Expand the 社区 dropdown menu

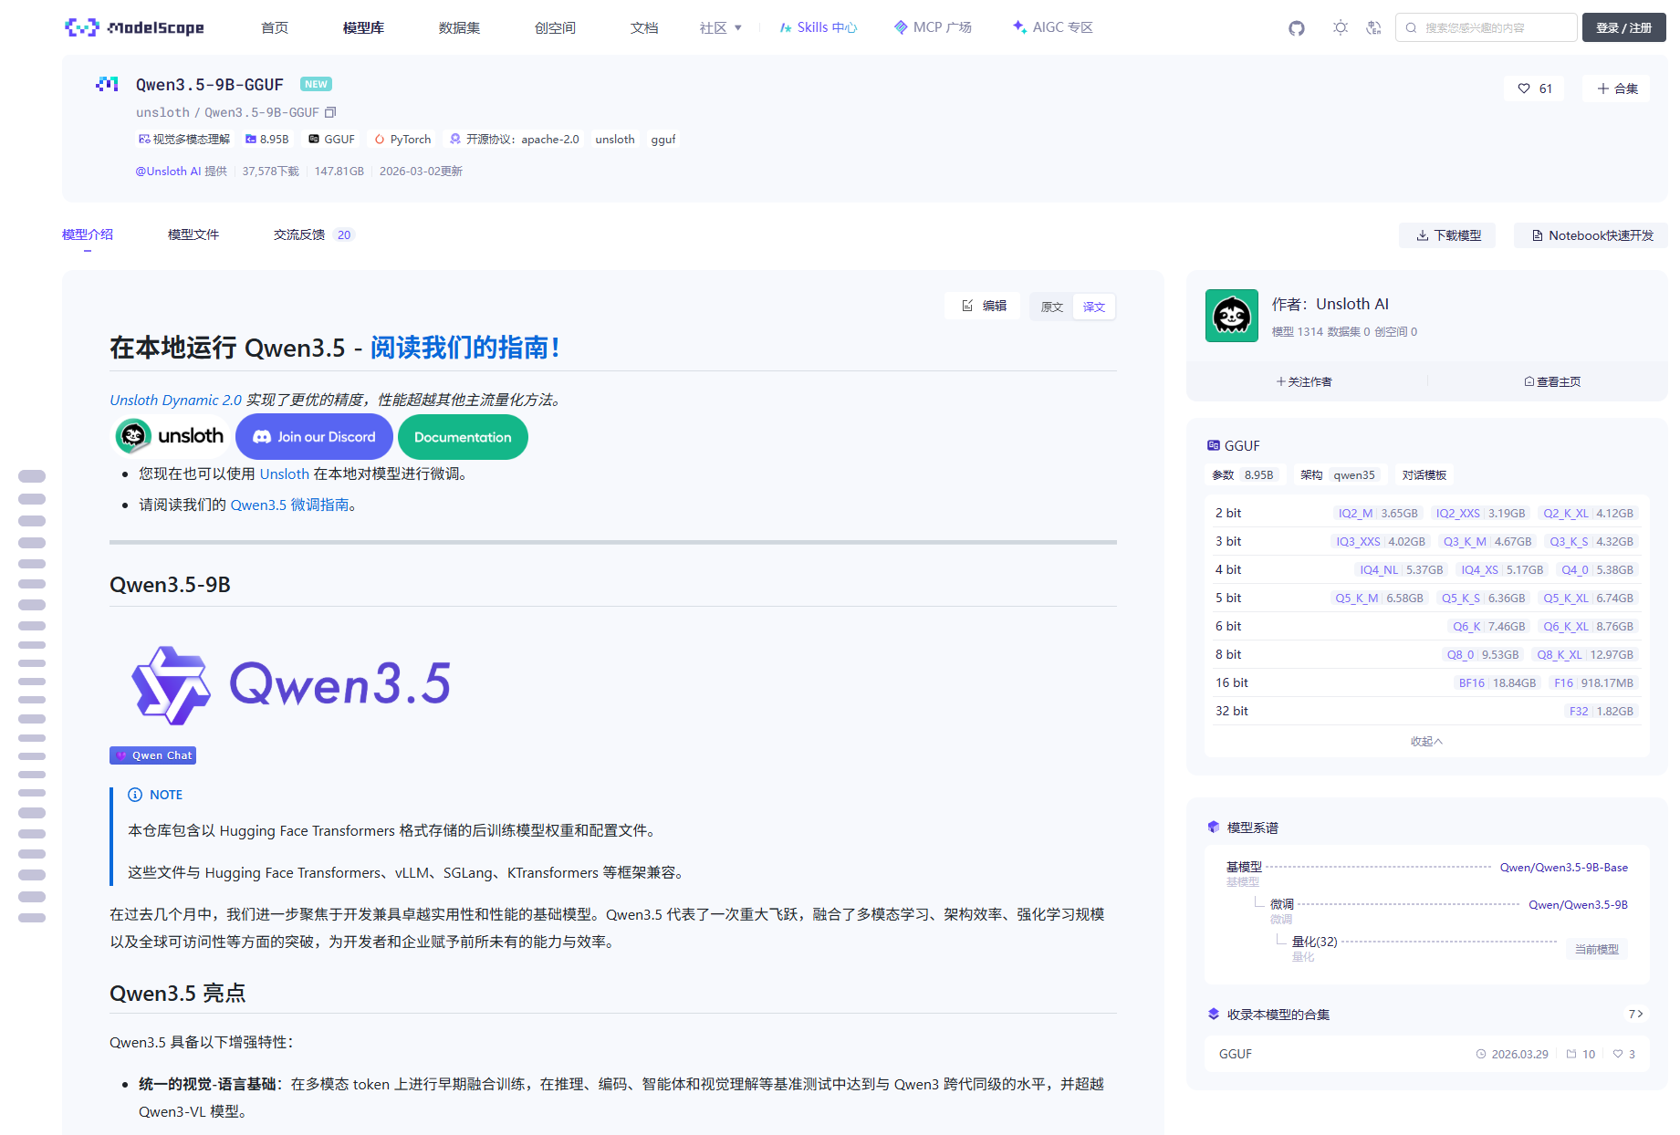click(x=721, y=28)
